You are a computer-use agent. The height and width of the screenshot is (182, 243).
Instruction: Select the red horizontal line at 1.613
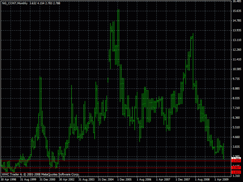pos(116,172)
